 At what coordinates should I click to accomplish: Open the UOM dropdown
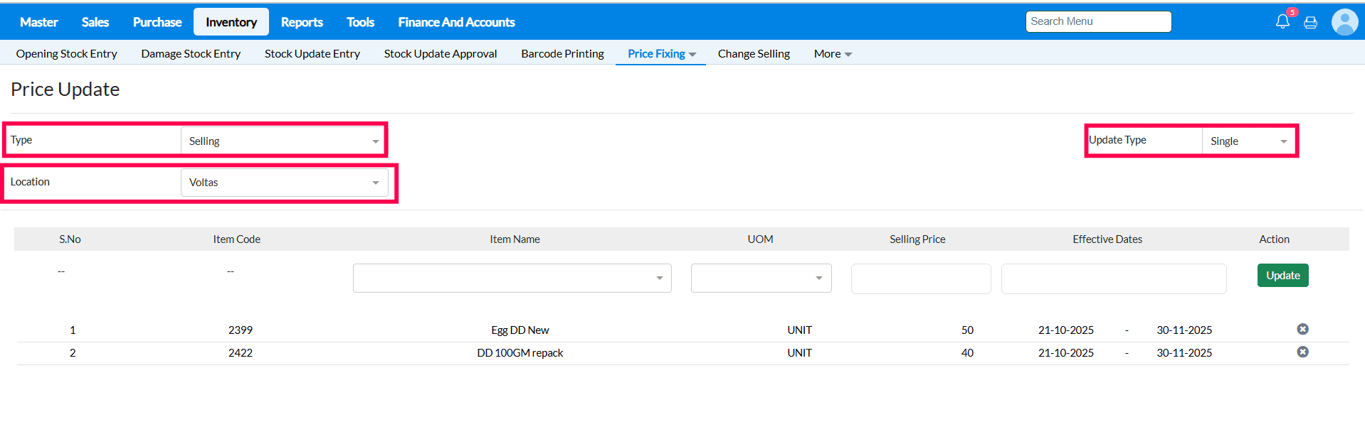tap(761, 278)
